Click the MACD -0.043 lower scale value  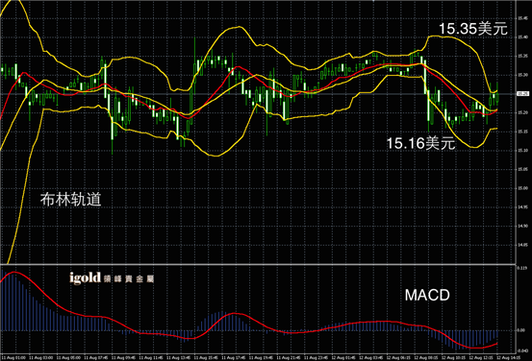click(522, 350)
